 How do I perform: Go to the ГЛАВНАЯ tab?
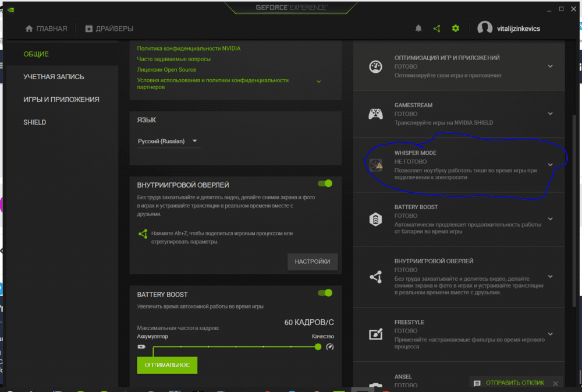[x=46, y=29]
